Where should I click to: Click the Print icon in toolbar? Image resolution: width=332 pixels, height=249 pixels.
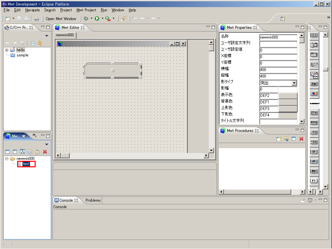pyautogui.click(x=26, y=18)
